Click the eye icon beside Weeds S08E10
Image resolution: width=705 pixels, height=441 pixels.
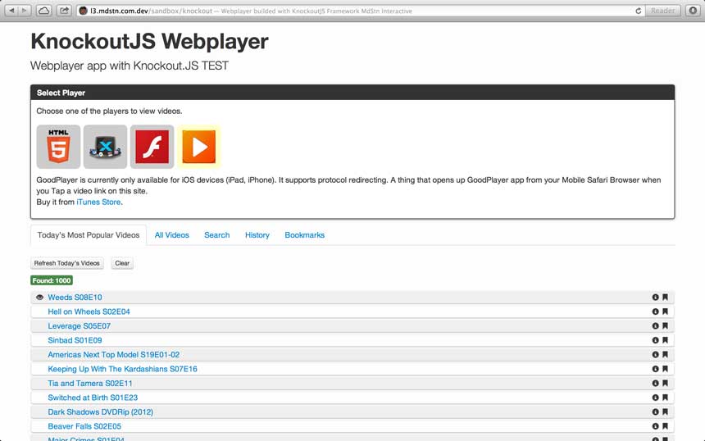39,298
